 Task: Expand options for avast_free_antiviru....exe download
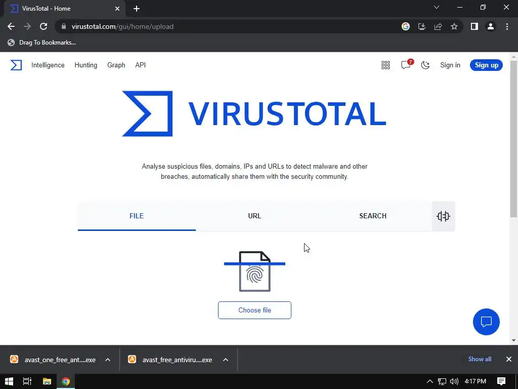[226, 360]
